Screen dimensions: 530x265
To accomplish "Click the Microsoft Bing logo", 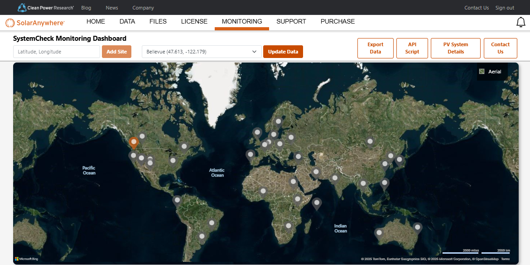I will pos(26,259).
